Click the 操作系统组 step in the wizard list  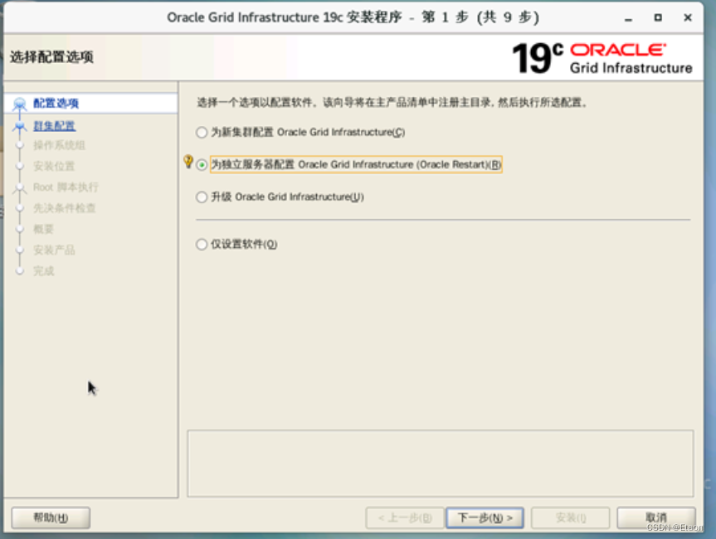click(x=59, y=145)
